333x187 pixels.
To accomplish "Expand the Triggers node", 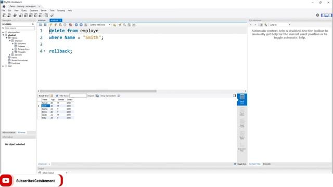I will click(x=13, y=52).
